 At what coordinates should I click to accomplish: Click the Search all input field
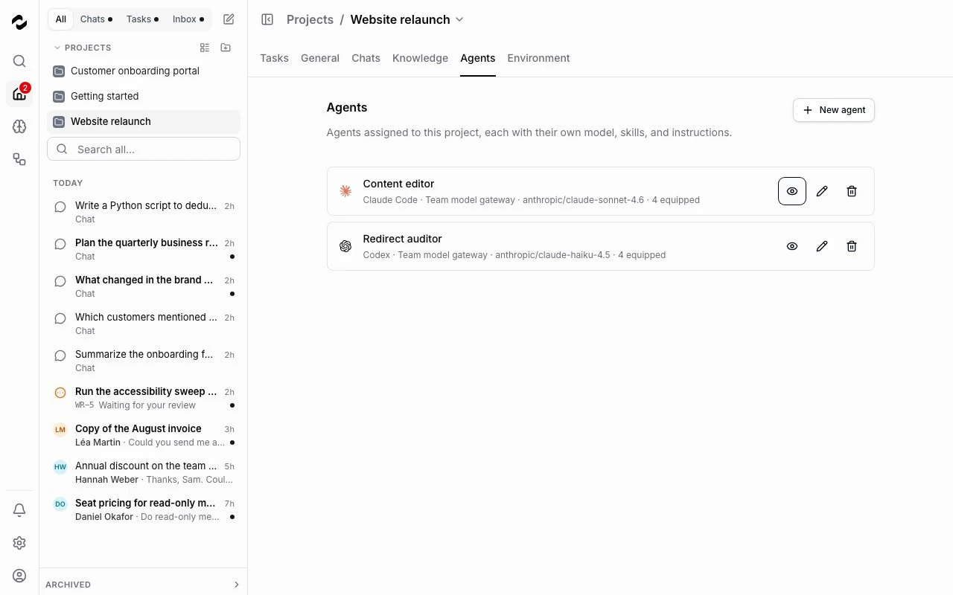tap(144, 149)
